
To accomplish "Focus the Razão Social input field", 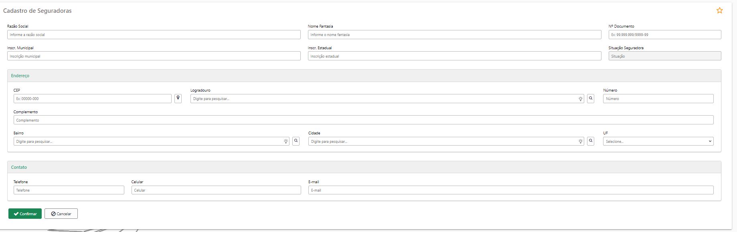I will pyautogui.click(x=154, y=35).
